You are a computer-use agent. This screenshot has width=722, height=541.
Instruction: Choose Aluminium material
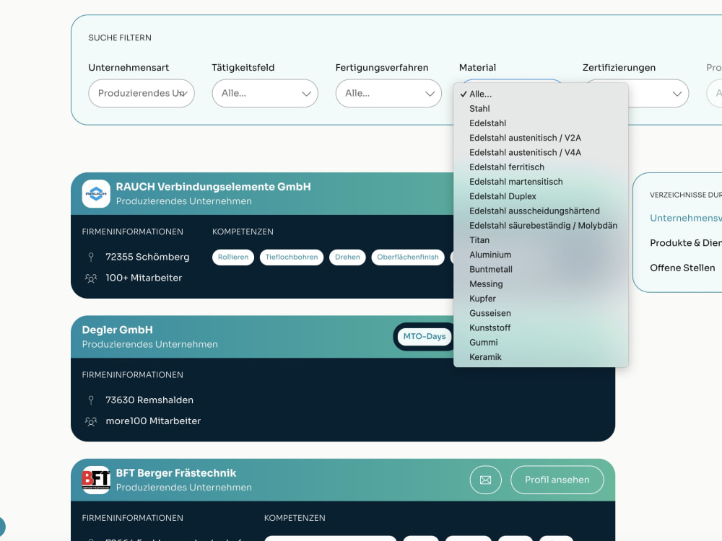coord(541,255)
